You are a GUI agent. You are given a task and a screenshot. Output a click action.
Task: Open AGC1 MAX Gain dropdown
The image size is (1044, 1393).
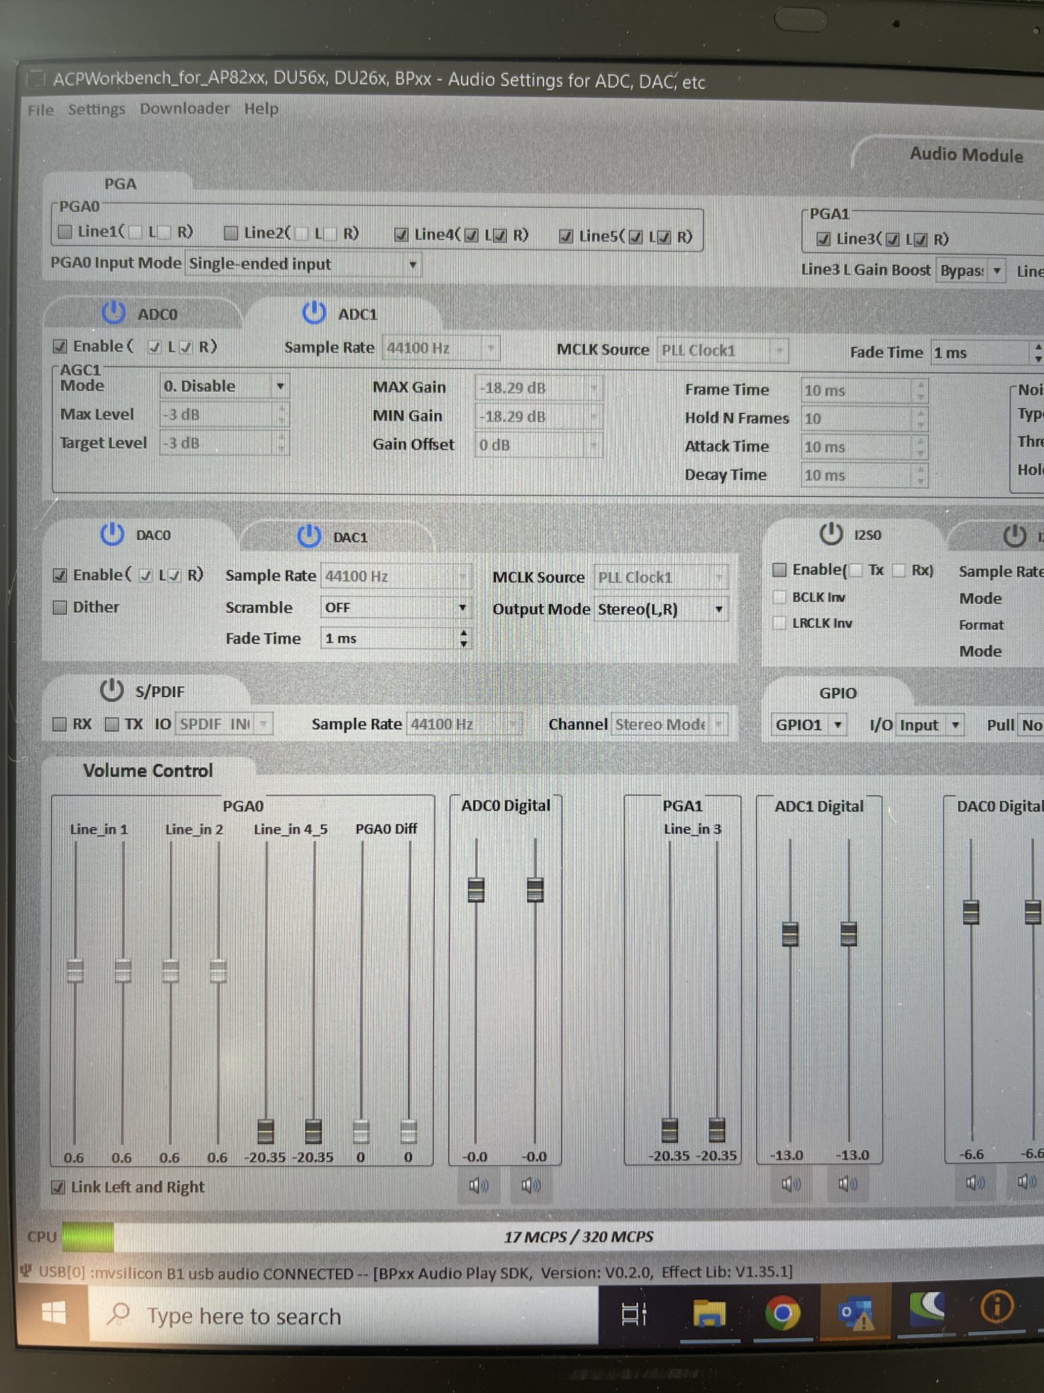click(x=538, y=388)
